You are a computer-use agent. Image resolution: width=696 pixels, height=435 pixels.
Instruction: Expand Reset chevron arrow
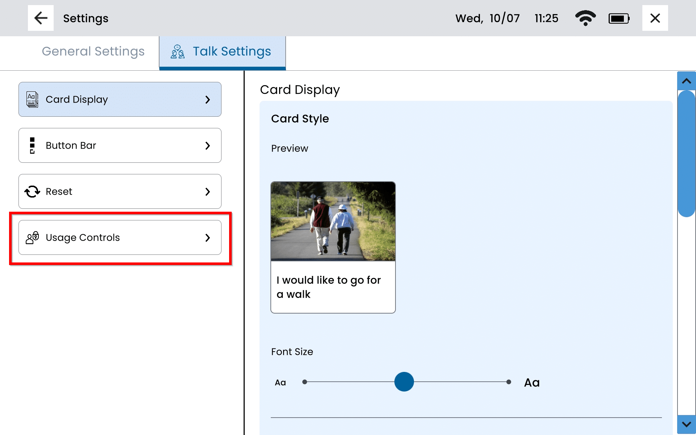207,192
